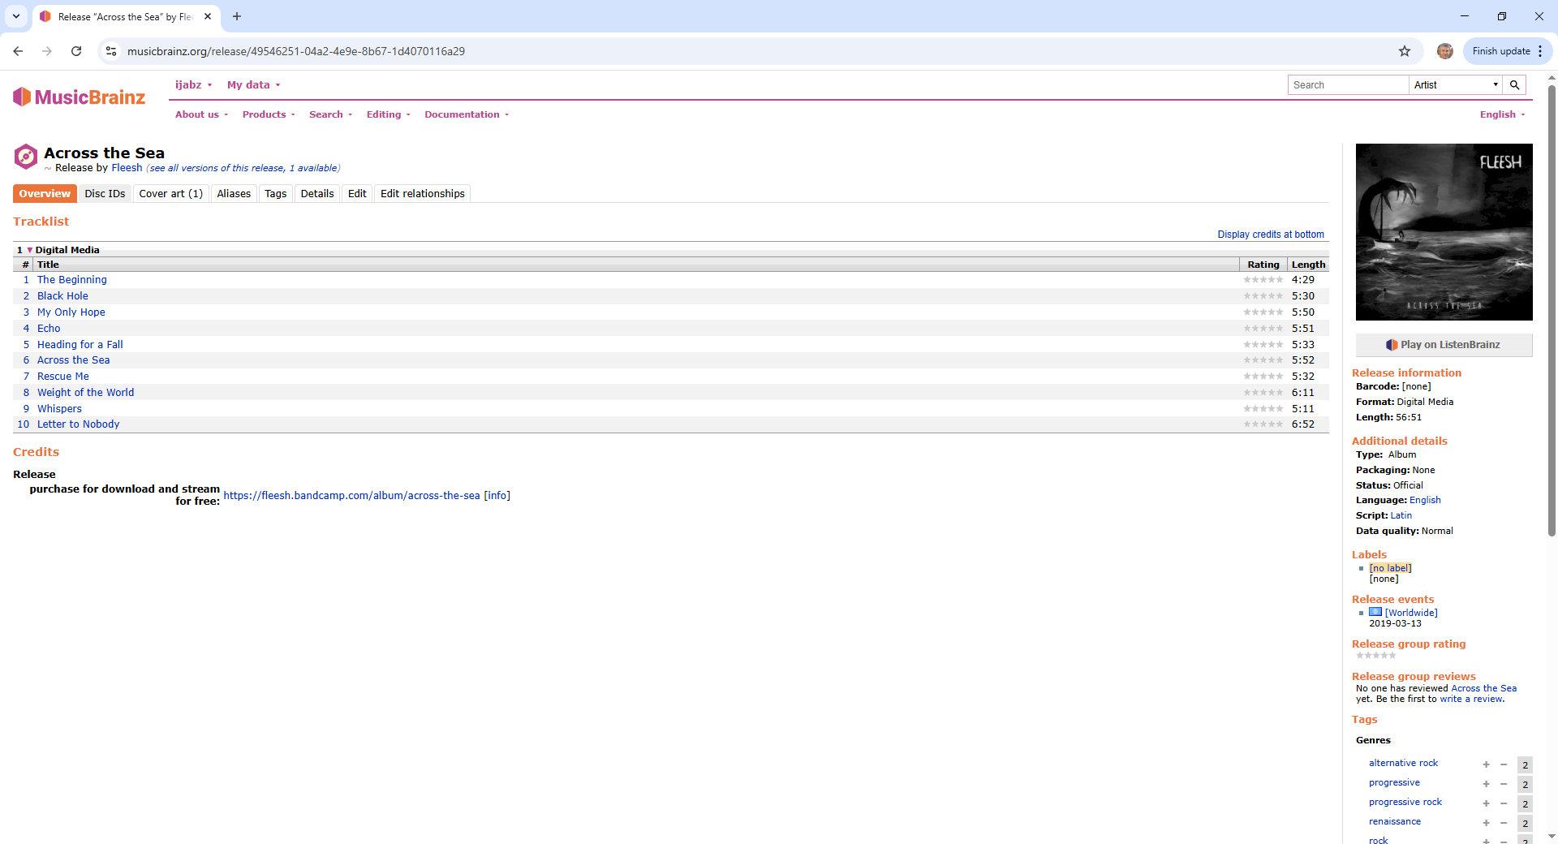The height and width of the screenshot is (844, 1558).
Task: Open the Edit relationships tab
Action: tap(422, 194)
